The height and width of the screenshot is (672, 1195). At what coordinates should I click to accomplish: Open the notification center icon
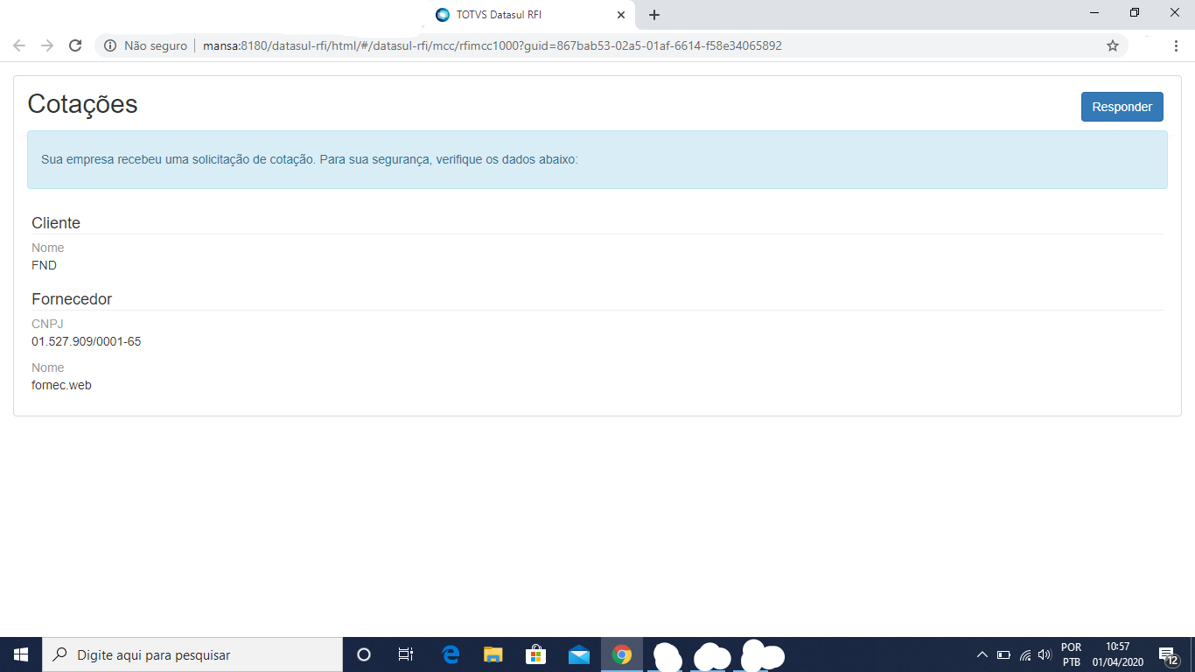[1170, 654]
